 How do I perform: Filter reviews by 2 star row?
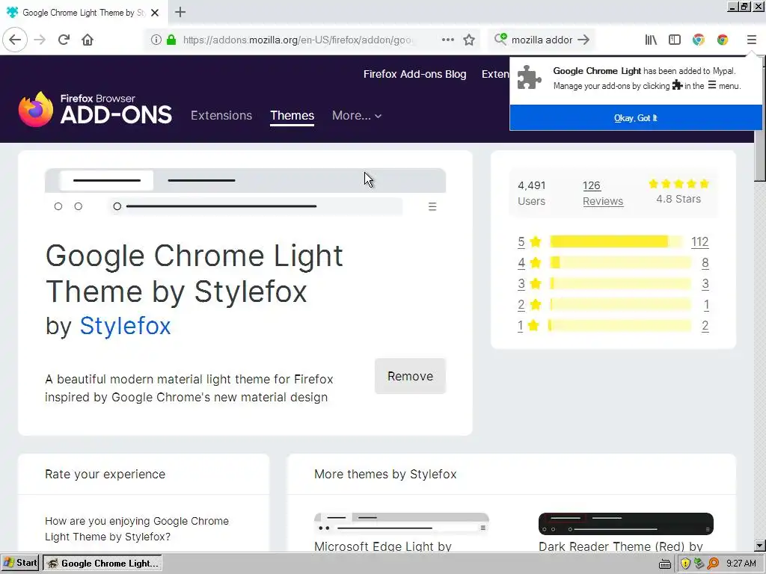613,305
